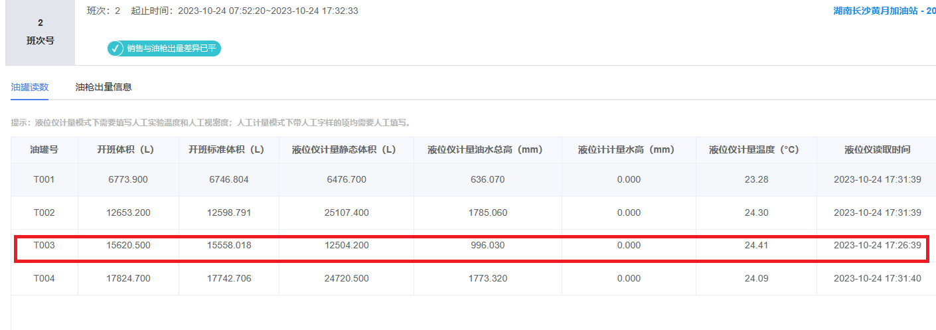Select the T001 tank row
936x330 pixels.
(x=44, y=179)
